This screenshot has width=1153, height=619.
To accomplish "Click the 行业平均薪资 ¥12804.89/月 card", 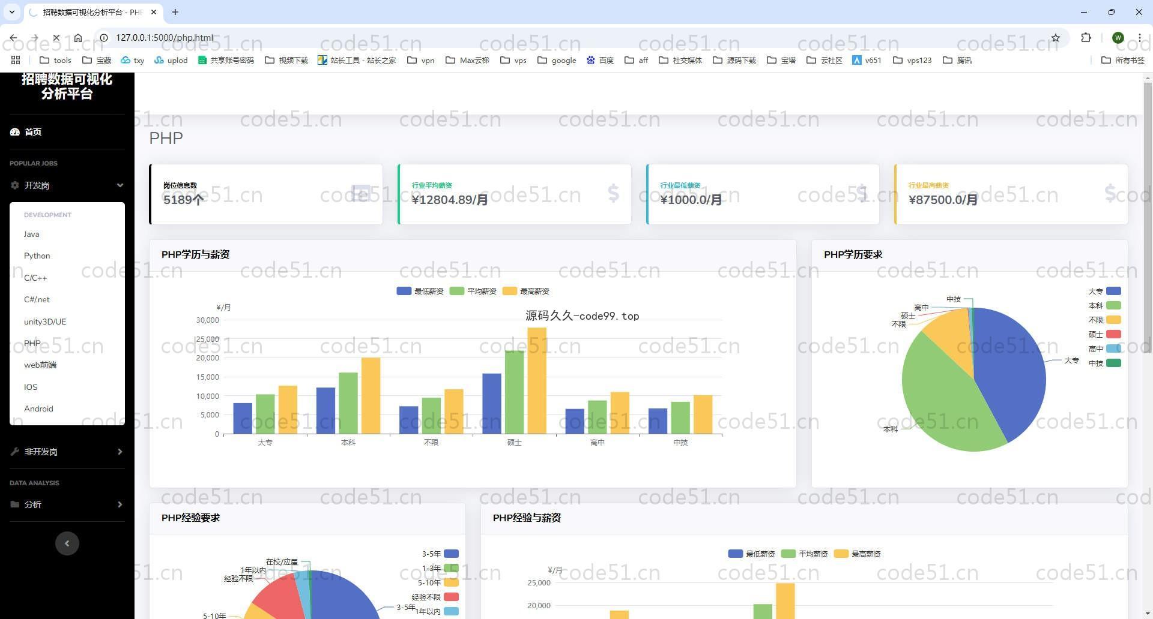I will (514, 194).
